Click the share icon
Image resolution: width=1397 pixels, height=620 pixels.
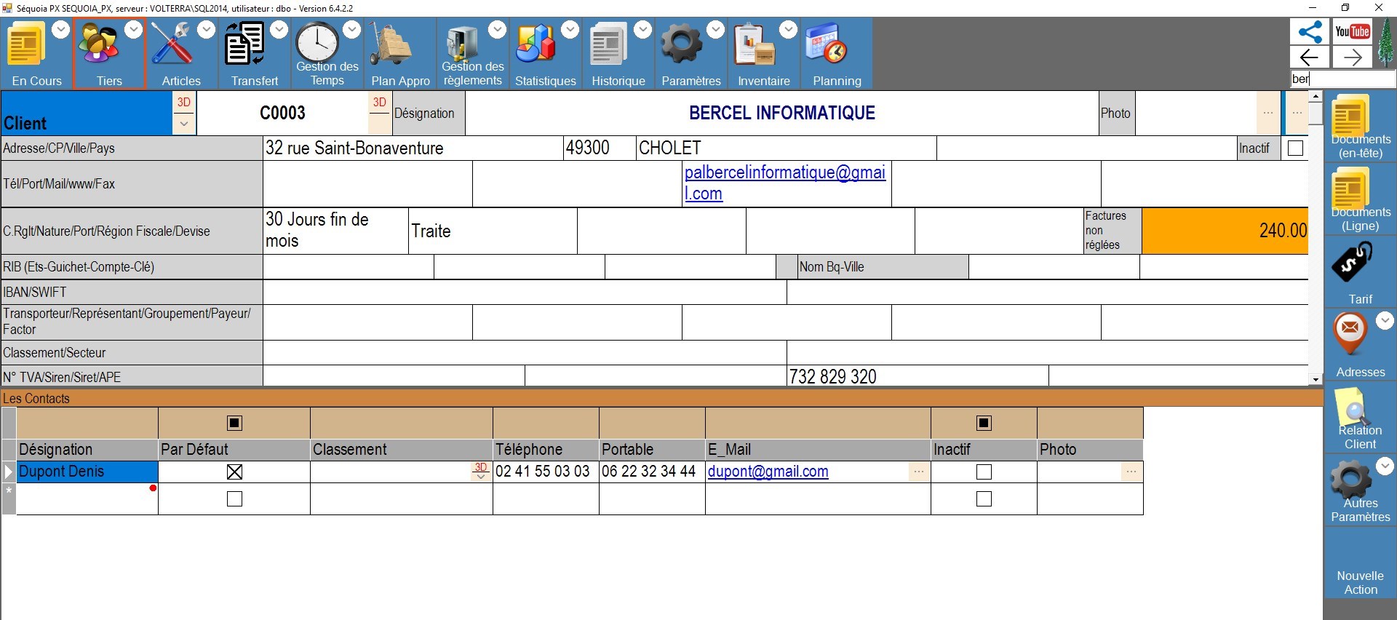tap(1310, 31)
